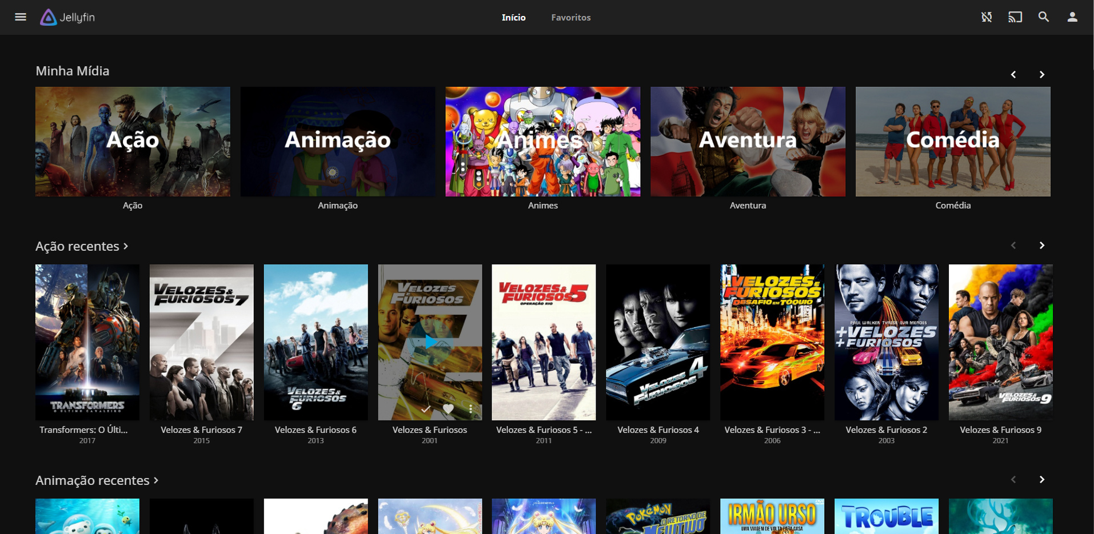The height and width of the screenshot is (534, 1094).
Task: Advance the Animação recentes row with right arrow
Action: click(1042, 479)
